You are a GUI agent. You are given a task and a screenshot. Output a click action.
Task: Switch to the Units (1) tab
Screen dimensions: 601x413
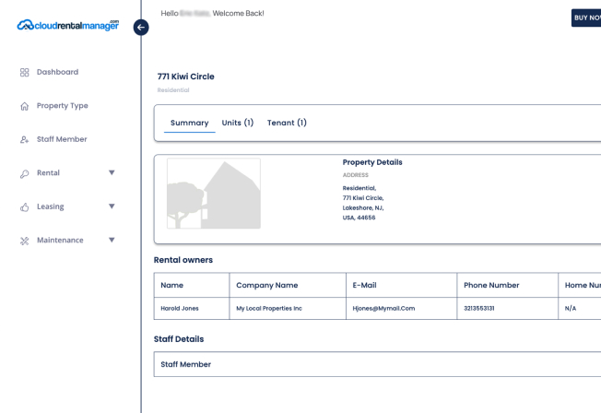(x=238, y=123)
